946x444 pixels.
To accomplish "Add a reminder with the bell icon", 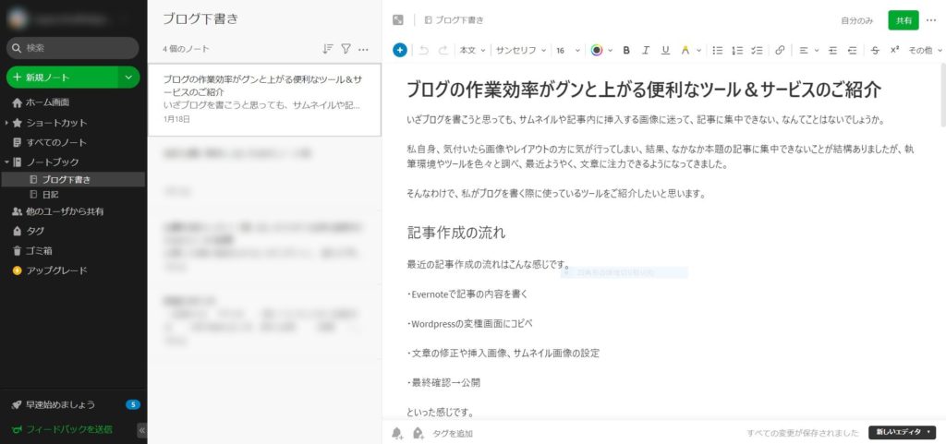I will click(x=397, y=433).
